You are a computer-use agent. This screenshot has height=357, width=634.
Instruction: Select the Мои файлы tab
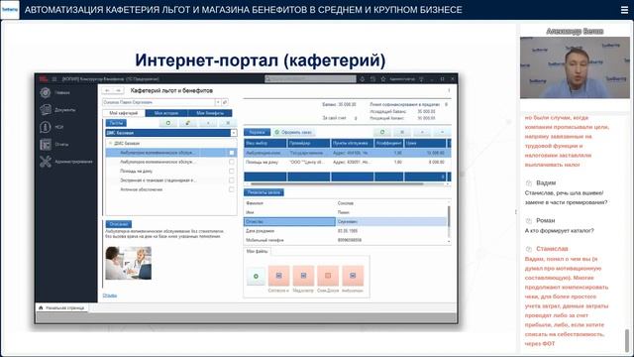click(x=258, y=251)
